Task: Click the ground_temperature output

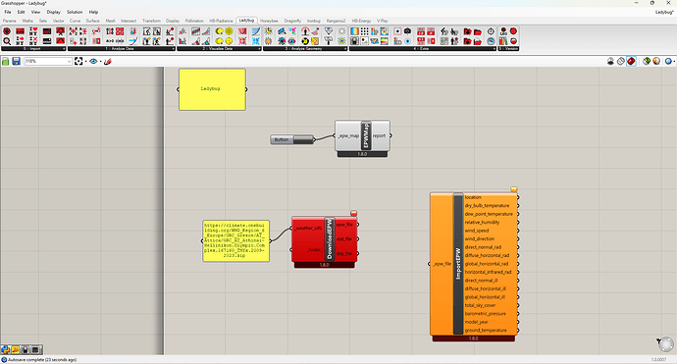Action: (x=486, y=331)
